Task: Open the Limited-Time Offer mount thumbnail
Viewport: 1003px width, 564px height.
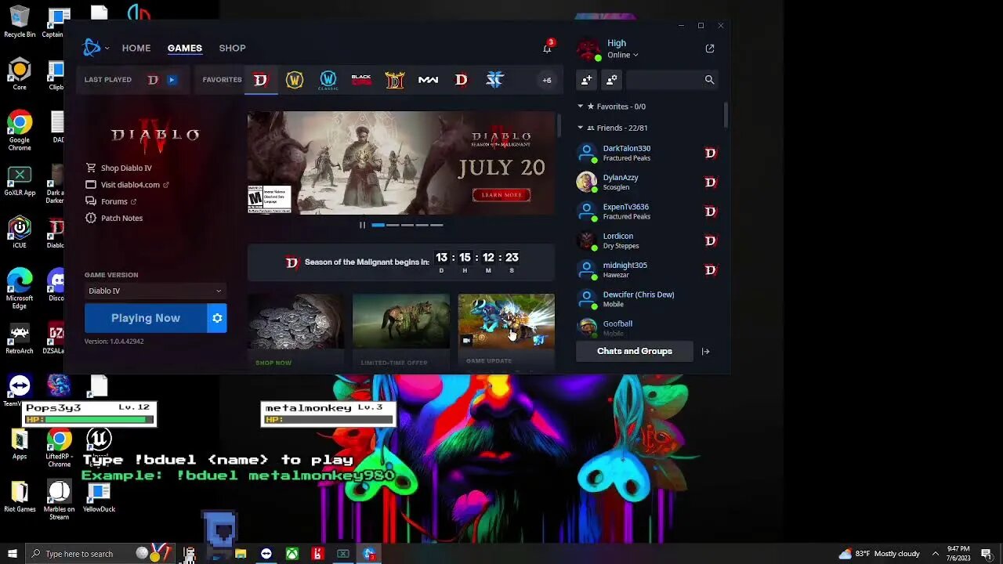Action: [x=401, y=322]
